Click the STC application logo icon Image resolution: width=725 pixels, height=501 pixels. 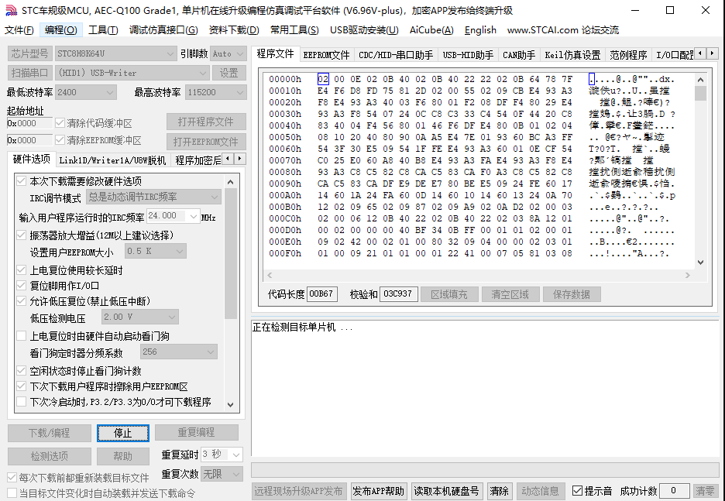(x=11, y=10)
